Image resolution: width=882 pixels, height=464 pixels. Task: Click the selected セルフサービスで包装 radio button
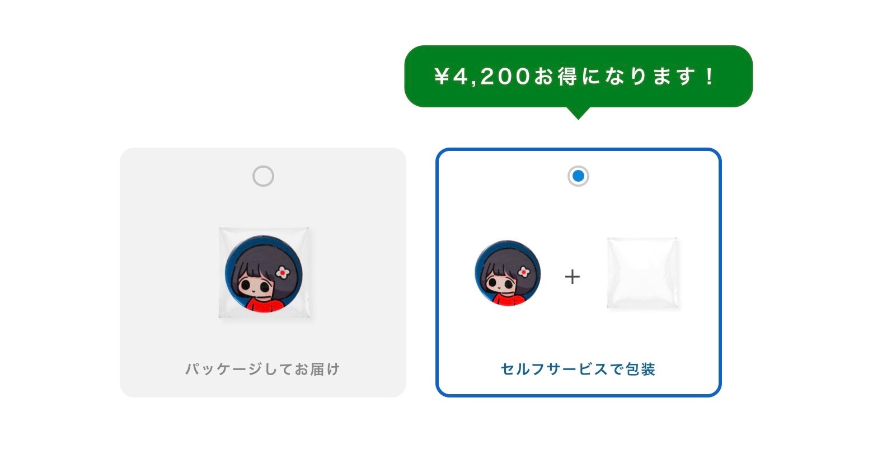(x=578, y=176)
